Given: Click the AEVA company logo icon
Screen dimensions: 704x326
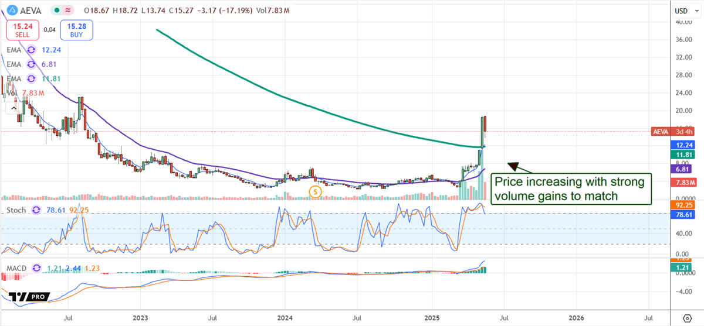Looking at the screenshot, I should pyautogui.click(x=13, y=11).
